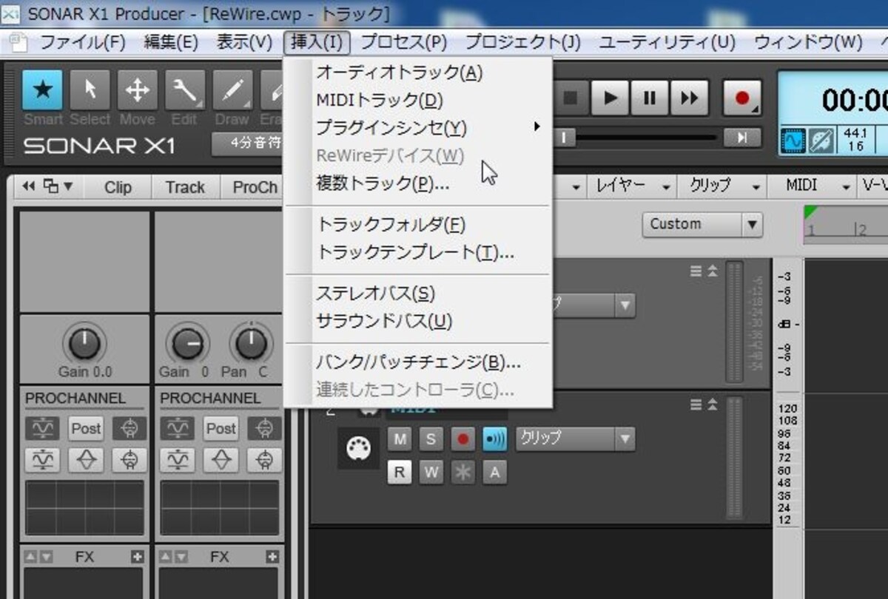888x599 pixels.
Task: Add an effect with the second FX plus icon
Action: (272, 557)
